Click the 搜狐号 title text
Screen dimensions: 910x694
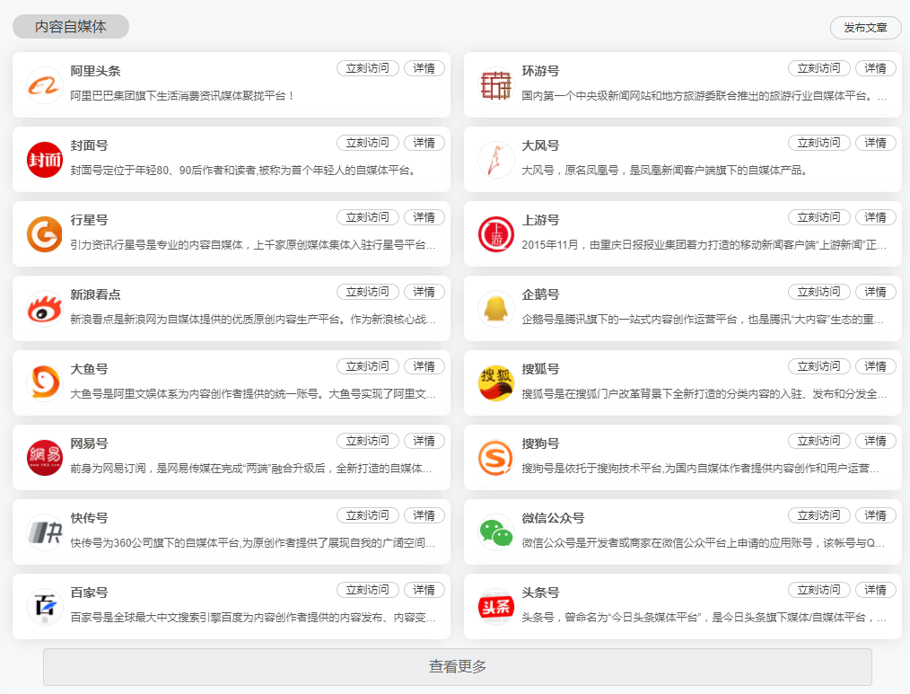[x=540, y=369]
